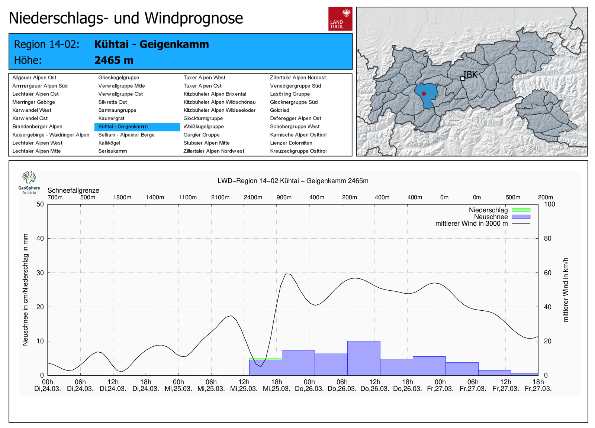The height and width of the screenshot is (428, 595).
Task: Click the Land Tirol logo
Action: [x=340, y=19]
